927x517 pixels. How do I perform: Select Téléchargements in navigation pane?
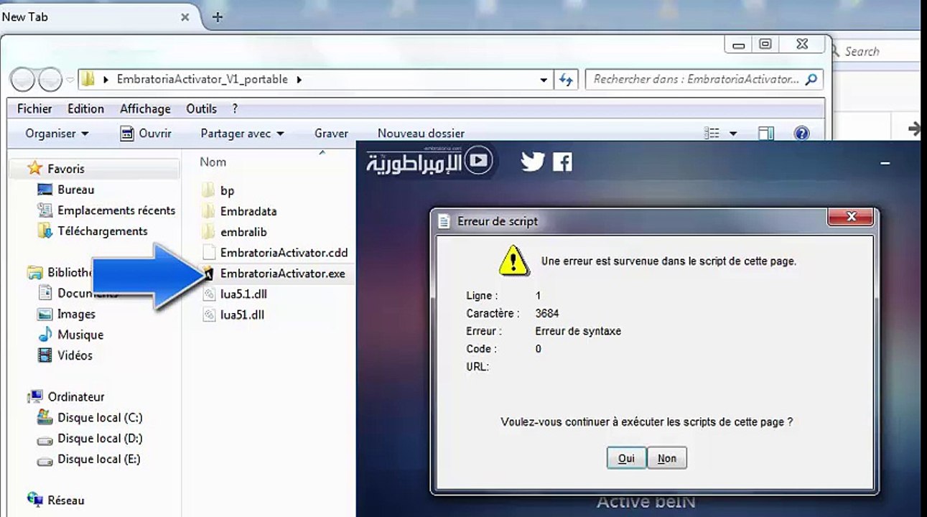tap(103, 231)
